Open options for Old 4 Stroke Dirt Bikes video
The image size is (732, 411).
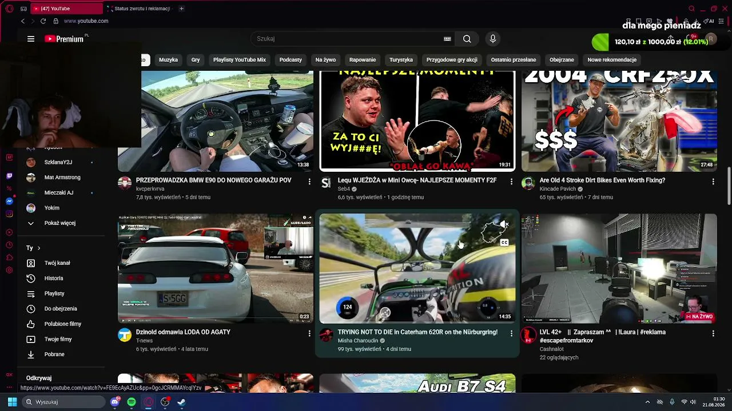coord(713,182)
